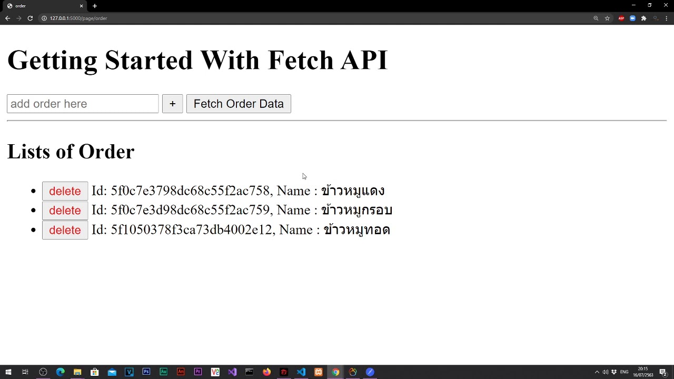Image resolution: width=674 pixels, height=379 pixels.
Task: Launch Microsoft Edge from taskbar
Action: tap(60, 372)
